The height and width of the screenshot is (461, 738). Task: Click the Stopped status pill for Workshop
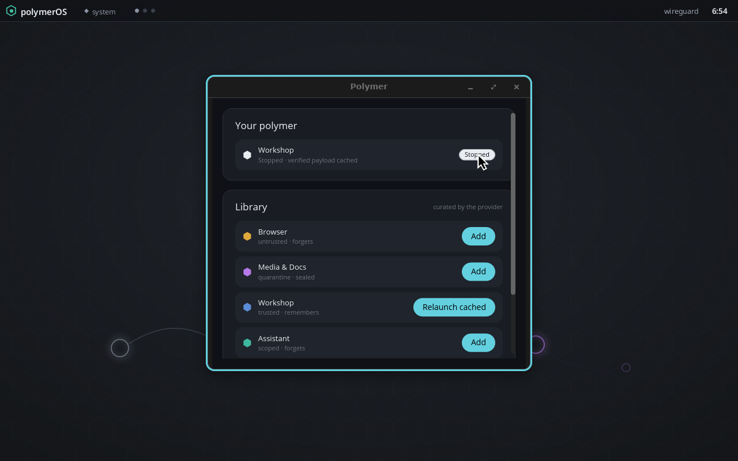[477, 154]
